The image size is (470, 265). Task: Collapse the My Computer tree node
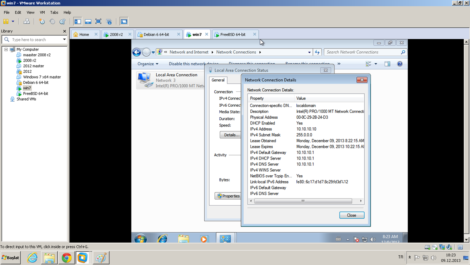pos(6,50)
